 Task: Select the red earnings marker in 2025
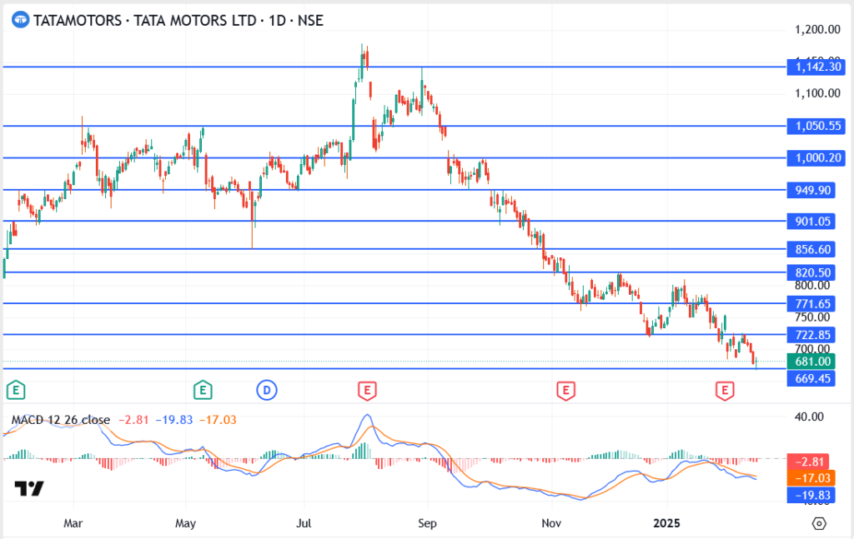(x=726, y=389)
